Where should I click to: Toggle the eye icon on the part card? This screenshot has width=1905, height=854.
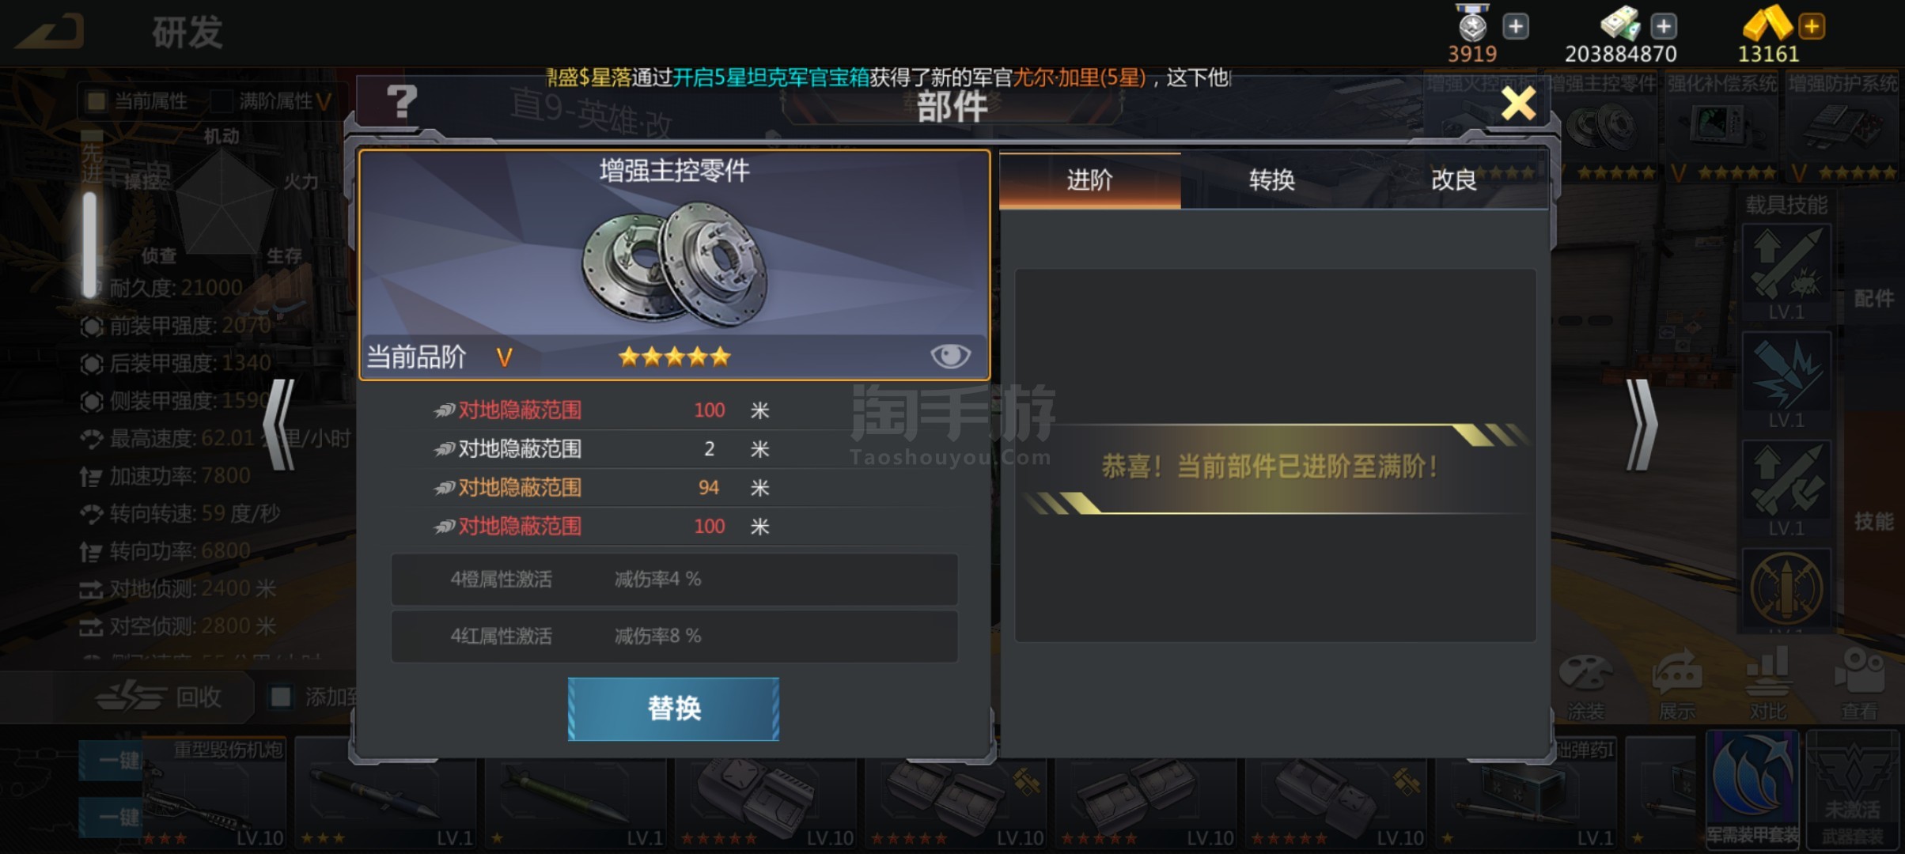pos(950,356)
